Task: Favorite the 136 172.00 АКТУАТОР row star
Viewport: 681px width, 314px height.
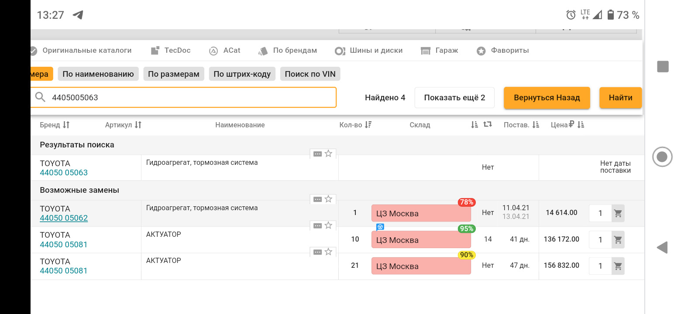Action: tap(329, 225)
